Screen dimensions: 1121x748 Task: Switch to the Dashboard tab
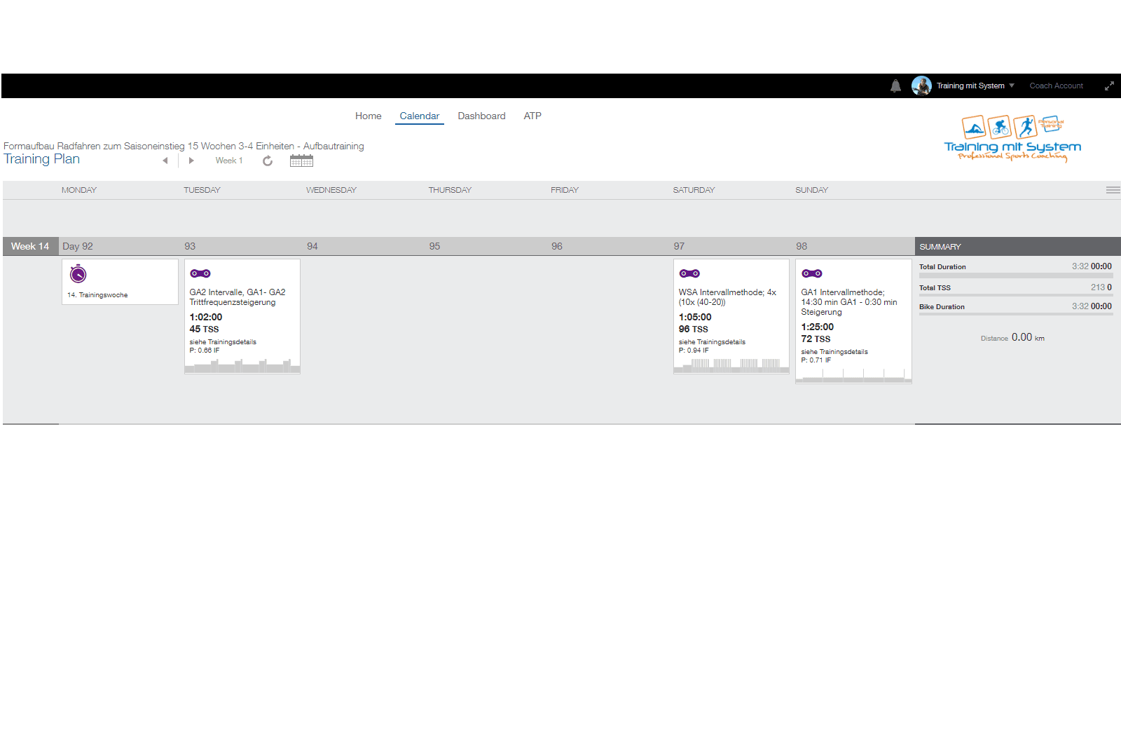[x=481, y=116]
